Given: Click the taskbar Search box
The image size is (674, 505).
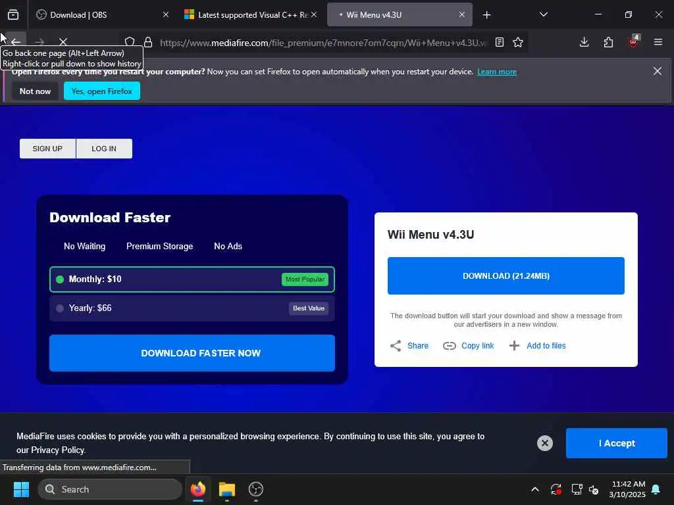Looking at the screenshot, I should [110, 489].
